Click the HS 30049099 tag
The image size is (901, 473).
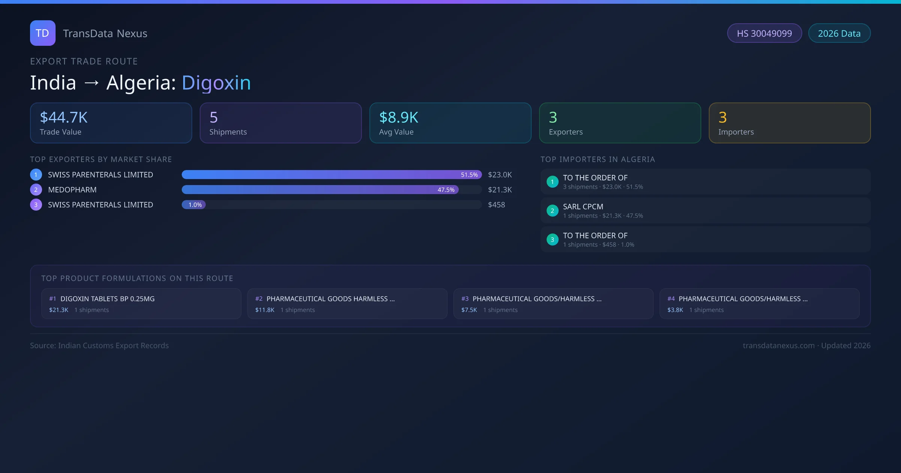pos(764,33)
